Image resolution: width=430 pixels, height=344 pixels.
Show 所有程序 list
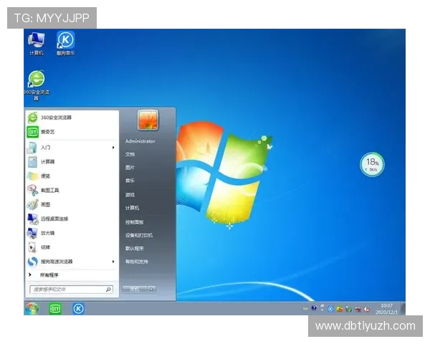pyautogui.click(x=49, y=274)
